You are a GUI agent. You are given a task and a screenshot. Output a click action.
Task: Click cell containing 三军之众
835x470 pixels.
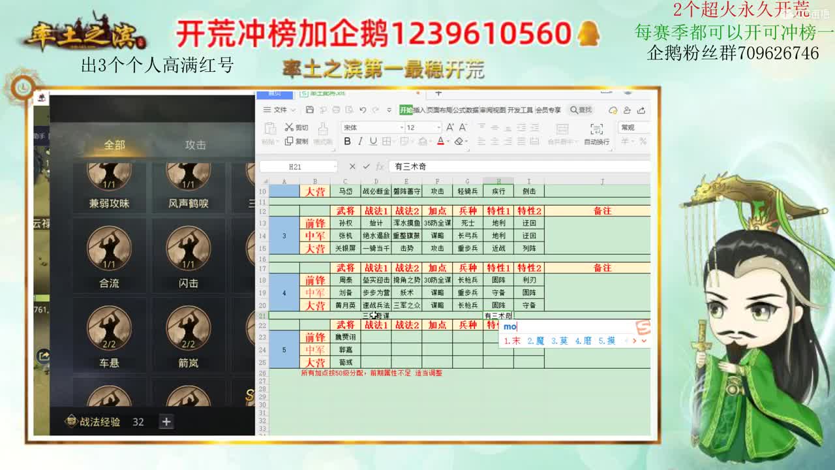[406, 305]
